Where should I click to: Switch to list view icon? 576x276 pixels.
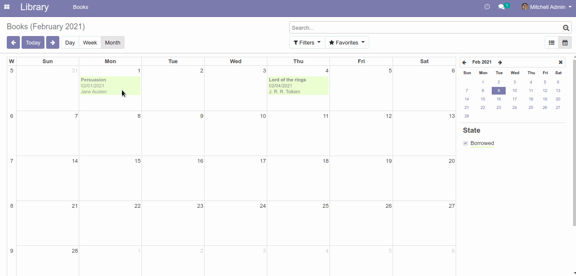pos(551,42)
